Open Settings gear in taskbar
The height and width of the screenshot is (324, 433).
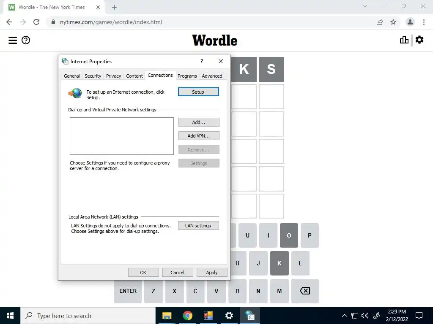[x=229, y=316]
